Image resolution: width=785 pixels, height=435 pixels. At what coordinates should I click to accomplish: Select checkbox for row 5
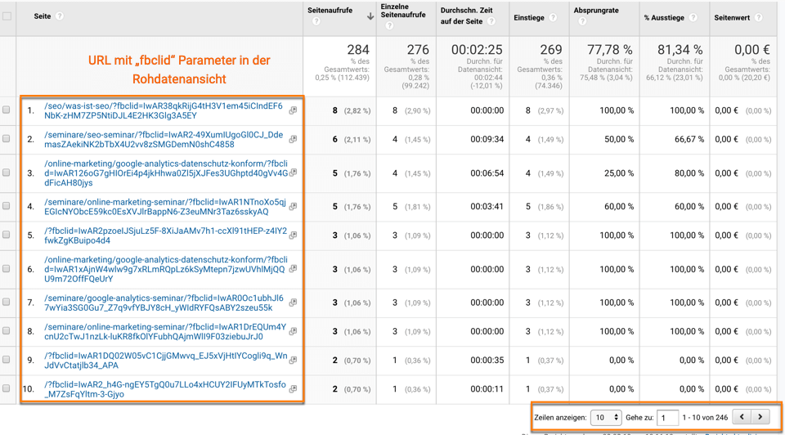(x=6, y=235)
